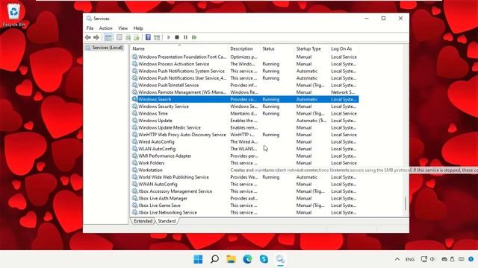Select Windows Remote Management (WS-Mana... row
This screenshot has width=478, height=268.
245,92
